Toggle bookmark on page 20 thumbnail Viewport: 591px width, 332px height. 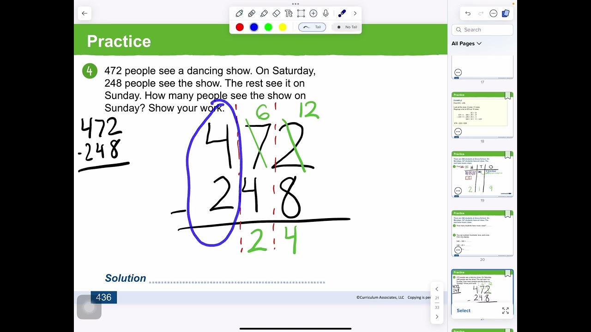point(508,214)
